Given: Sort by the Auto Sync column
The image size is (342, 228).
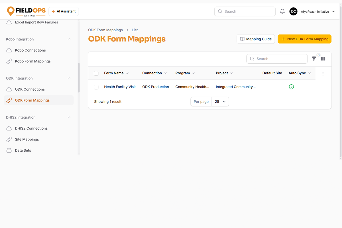Looking at the screenshot, I should pos(300,73).
